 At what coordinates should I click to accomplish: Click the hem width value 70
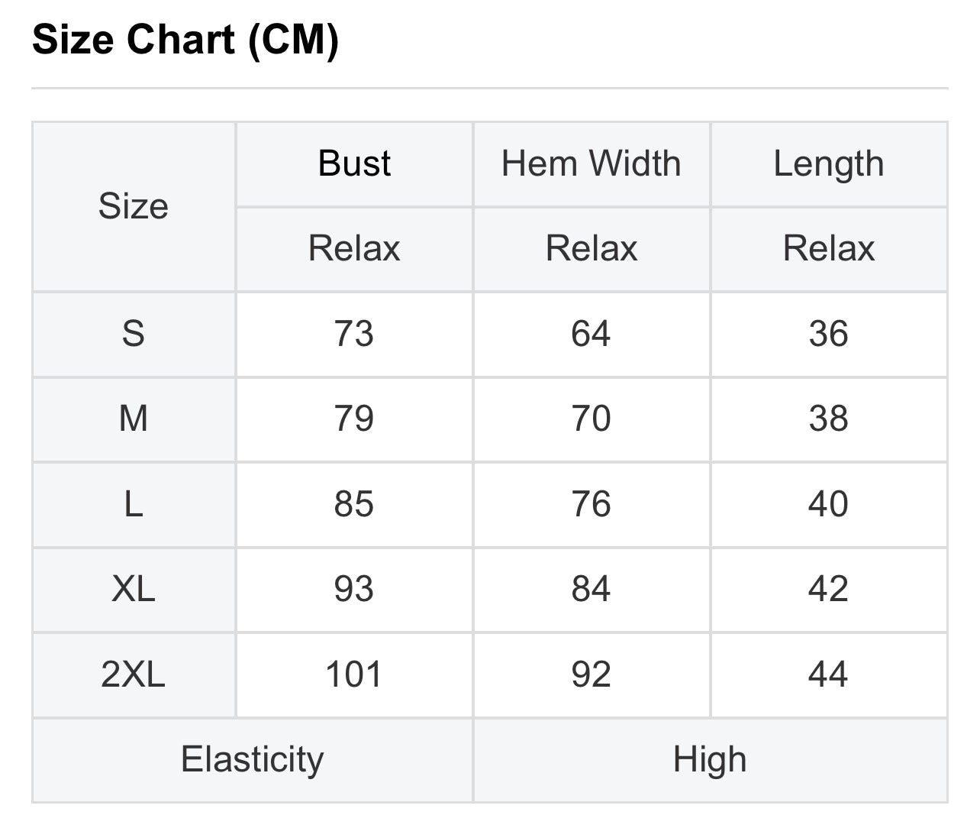(x=591, y=419)
